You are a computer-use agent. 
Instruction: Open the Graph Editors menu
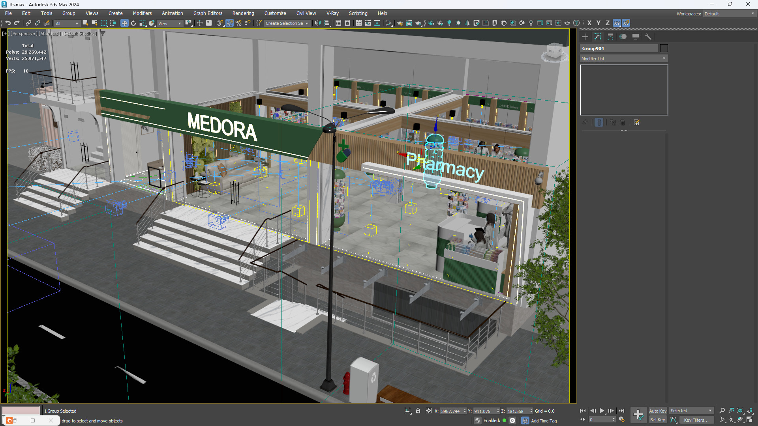(x=208, y=13)
